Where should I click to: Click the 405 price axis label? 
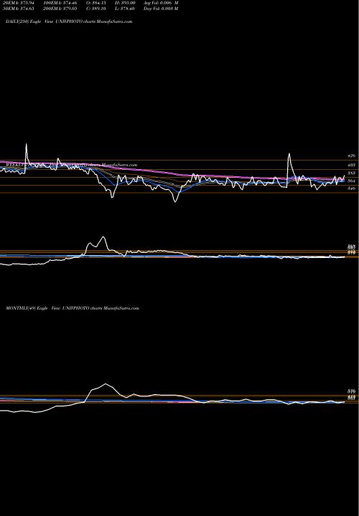pyautogui.click(x=351, y=165)
